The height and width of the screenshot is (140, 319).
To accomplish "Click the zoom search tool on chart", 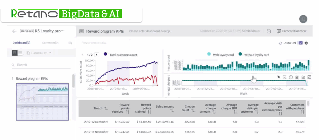I will [284, 77].
